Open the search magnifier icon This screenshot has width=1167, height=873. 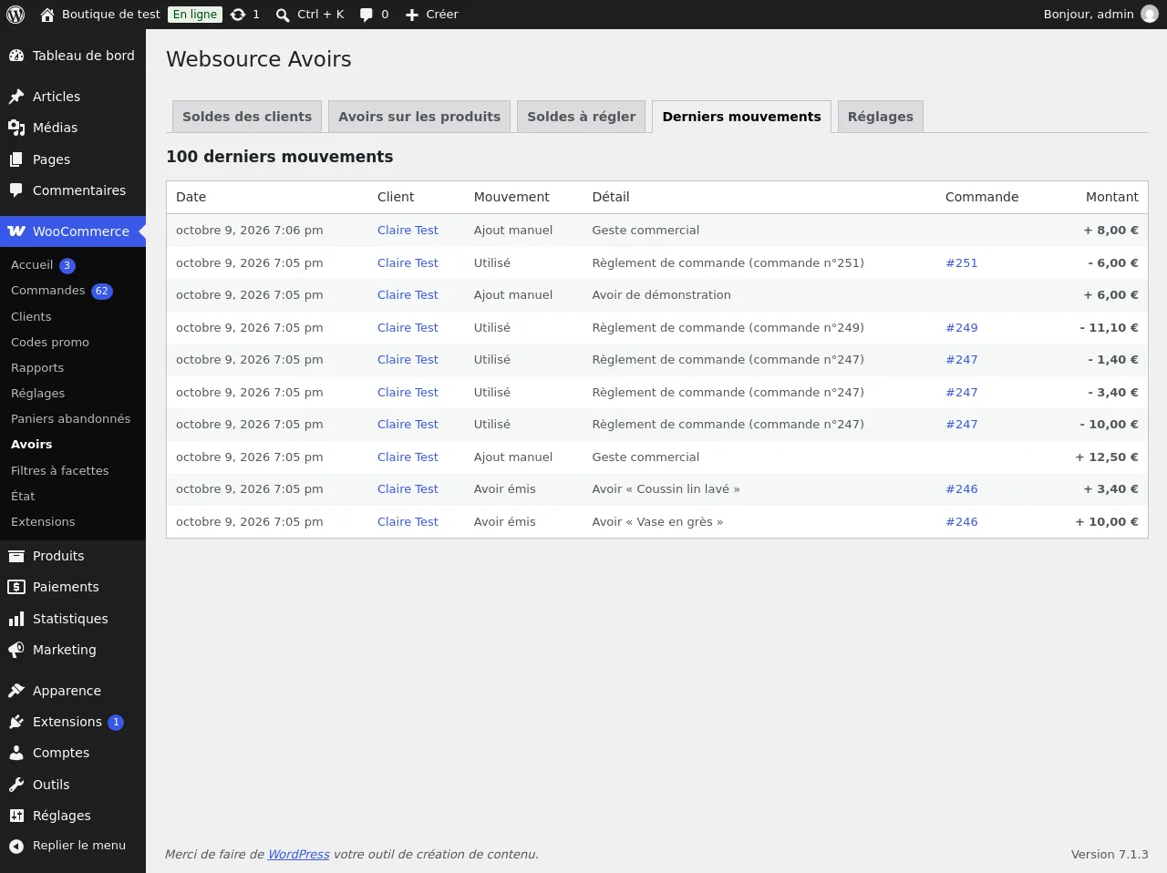pyautogui.click(x=283, y=15)
